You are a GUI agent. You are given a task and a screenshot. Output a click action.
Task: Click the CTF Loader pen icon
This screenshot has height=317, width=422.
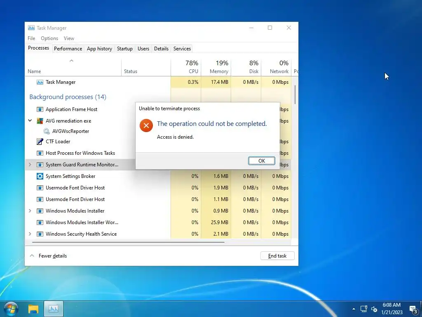point(40,142)
